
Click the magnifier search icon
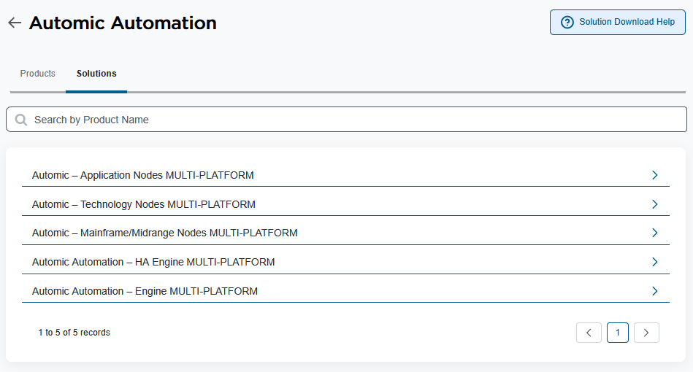click(20, 120)
